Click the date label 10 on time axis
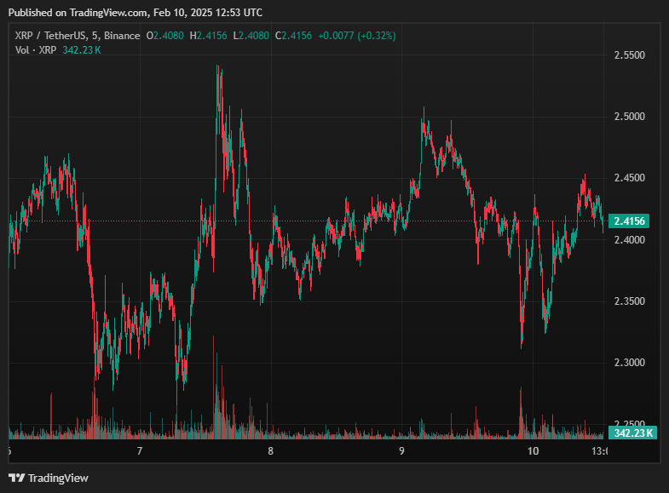 533,450
